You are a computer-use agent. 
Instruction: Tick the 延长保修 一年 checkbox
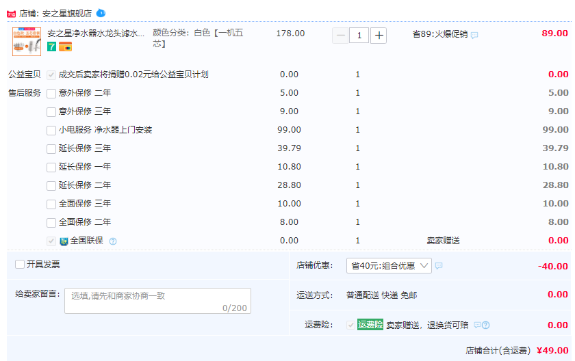click(x=51, y=168)
